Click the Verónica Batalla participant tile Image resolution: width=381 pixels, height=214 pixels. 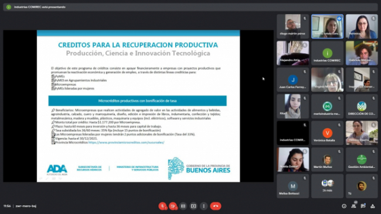[x=327, y=133]
